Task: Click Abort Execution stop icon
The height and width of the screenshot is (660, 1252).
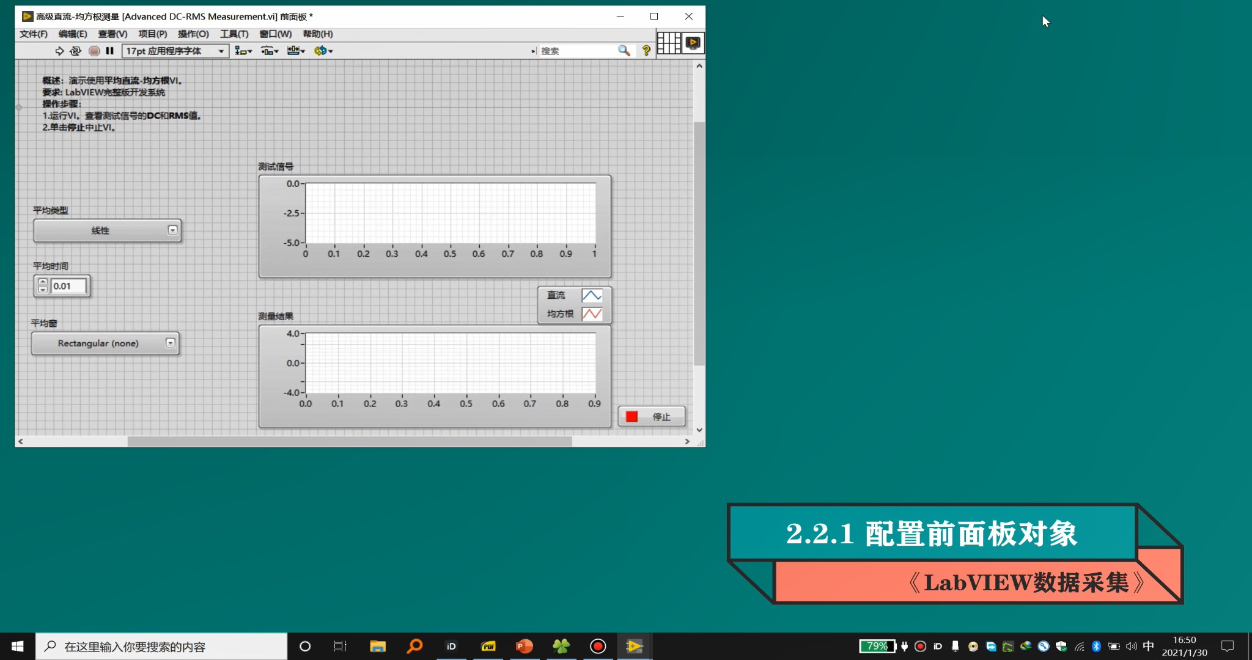Action: click(94, 51)
